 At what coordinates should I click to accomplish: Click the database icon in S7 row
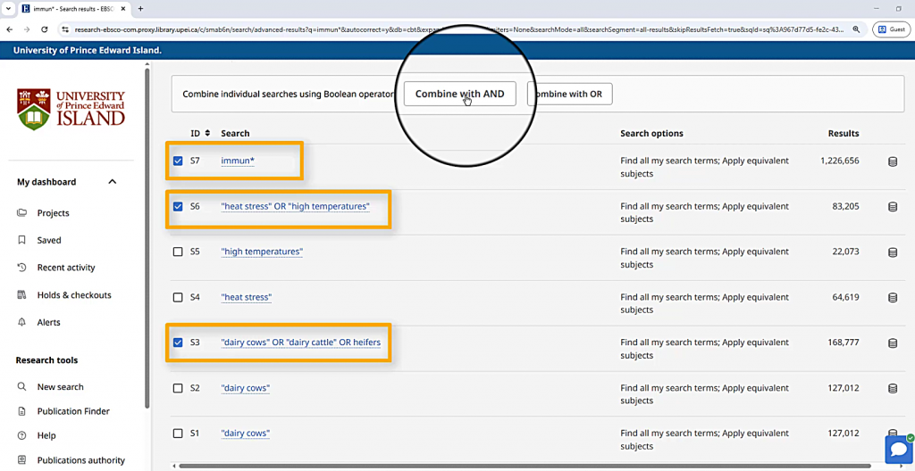pos(892,161)
